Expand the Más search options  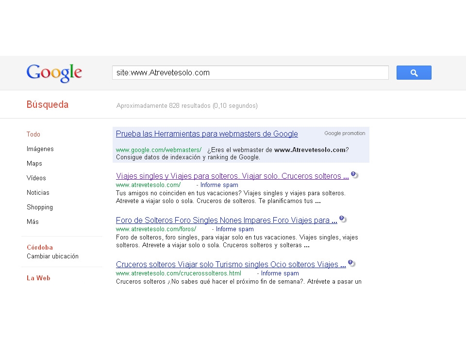33,221
